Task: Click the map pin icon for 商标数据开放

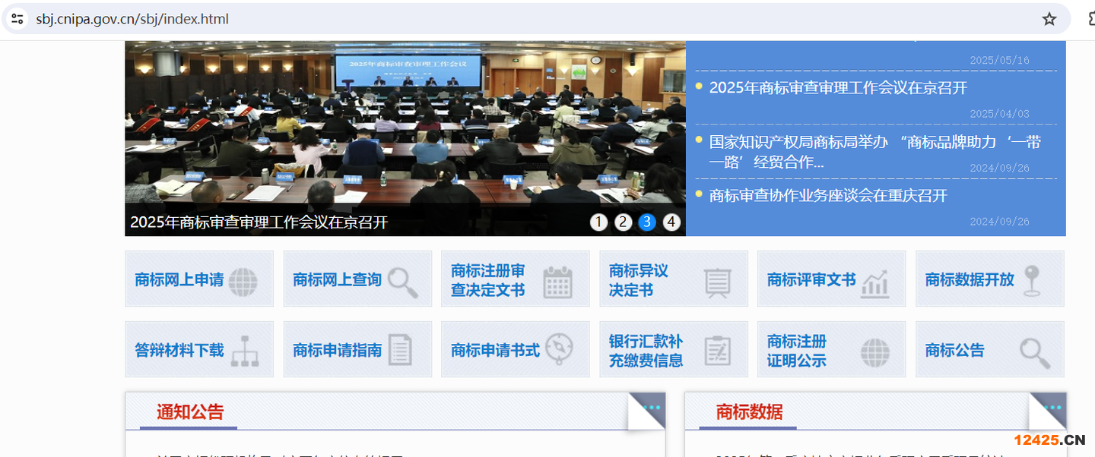Action: pyautogui.click(x=1032, y=280)
